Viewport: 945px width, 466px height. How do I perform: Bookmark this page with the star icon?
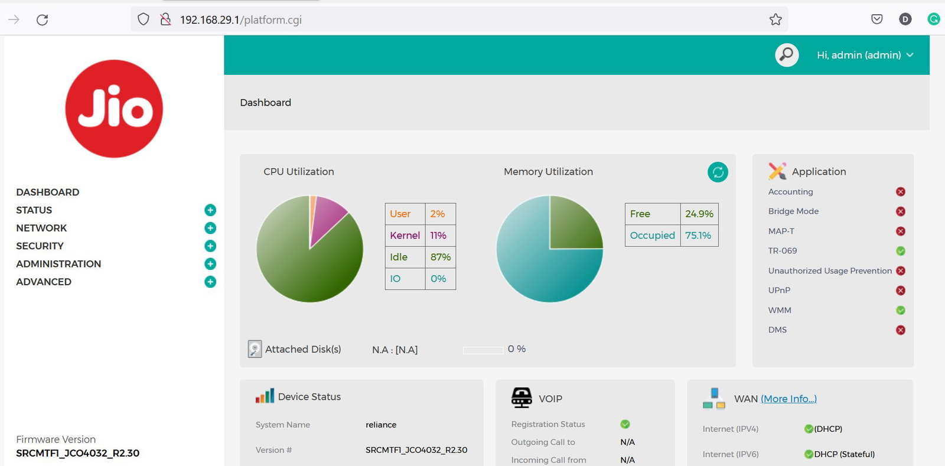coord(775,19)
